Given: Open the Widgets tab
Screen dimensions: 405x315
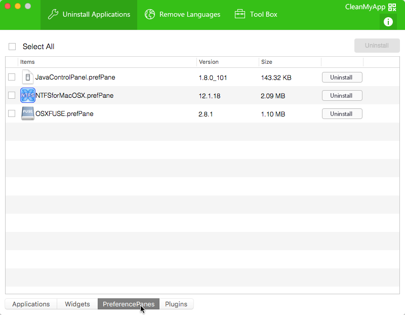Looking at the screenshot, I should click(77, 304).
